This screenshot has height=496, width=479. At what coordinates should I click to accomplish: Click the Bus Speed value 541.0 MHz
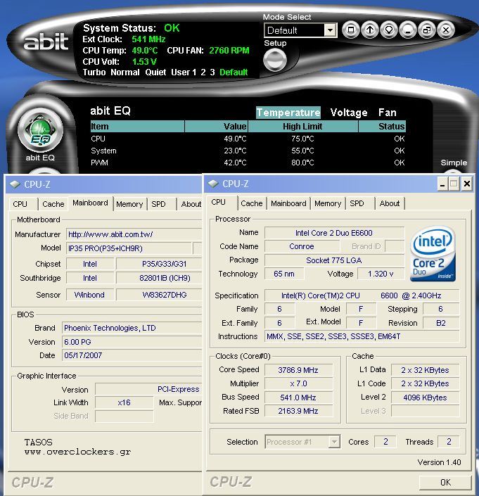pos(298,398)
